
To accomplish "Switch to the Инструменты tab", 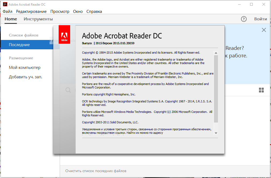I will (38, 19).
